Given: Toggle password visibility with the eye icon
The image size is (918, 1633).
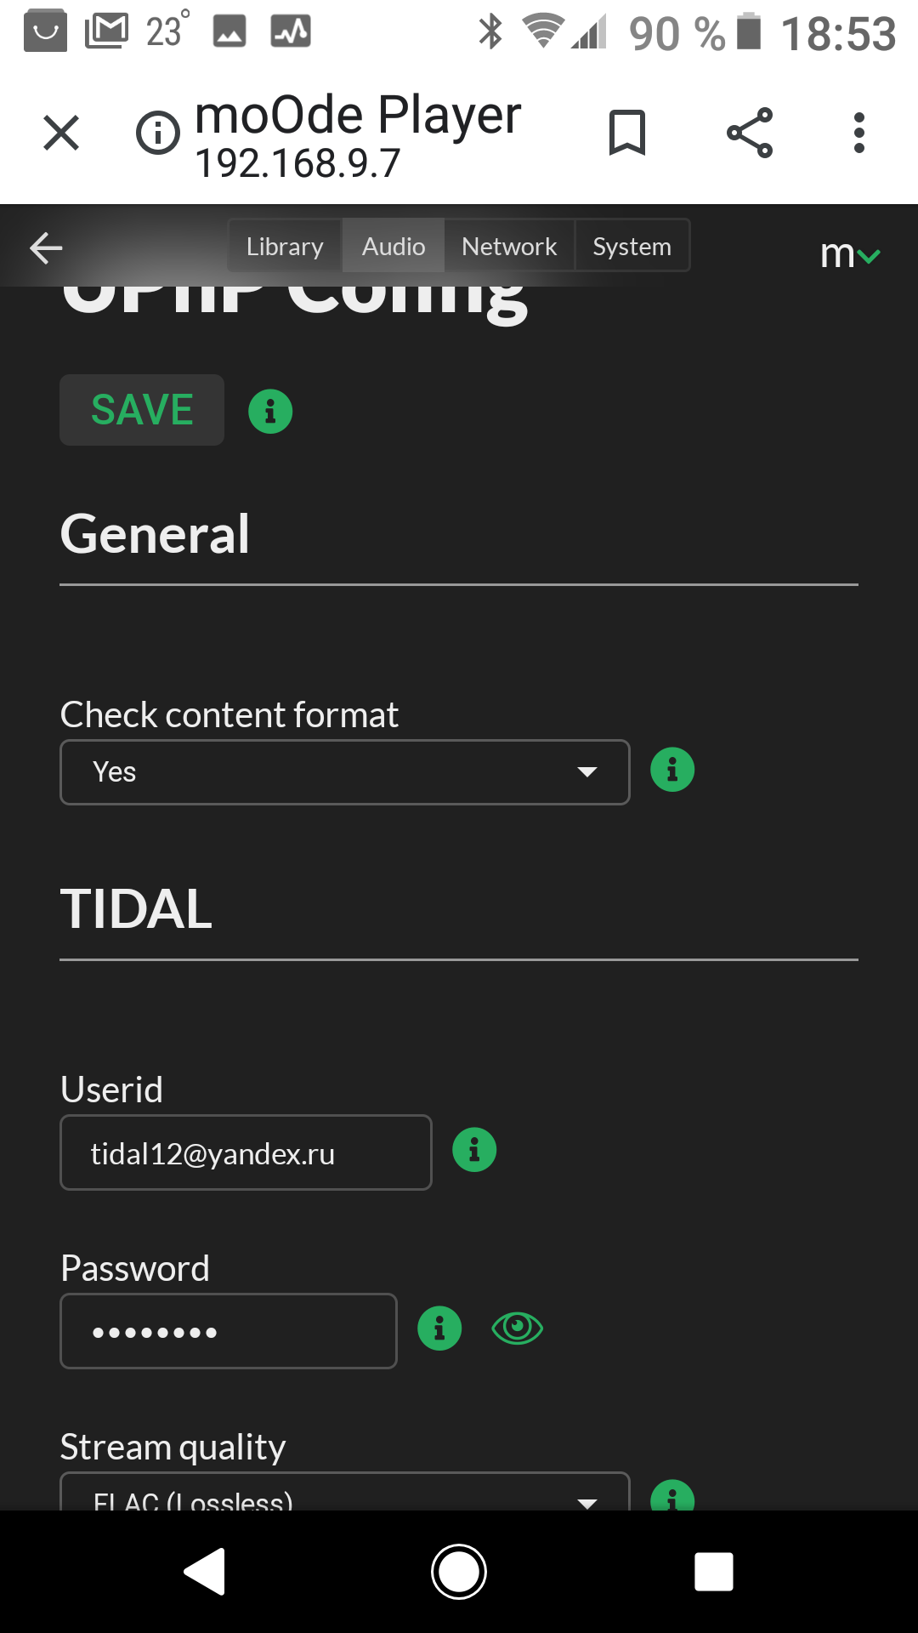Looking at the screenshot, I should click(517, 1328).
